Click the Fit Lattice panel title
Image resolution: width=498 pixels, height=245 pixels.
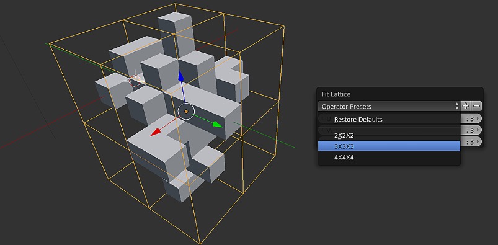pyautogui.click(x=336, y=94)
